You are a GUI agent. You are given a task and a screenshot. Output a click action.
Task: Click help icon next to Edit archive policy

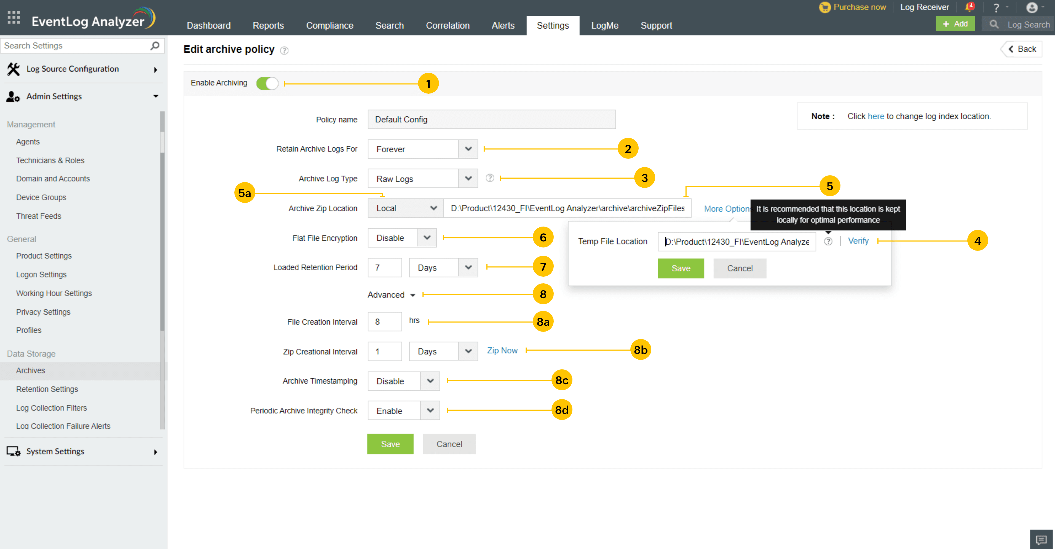click(x=284, y=50)
